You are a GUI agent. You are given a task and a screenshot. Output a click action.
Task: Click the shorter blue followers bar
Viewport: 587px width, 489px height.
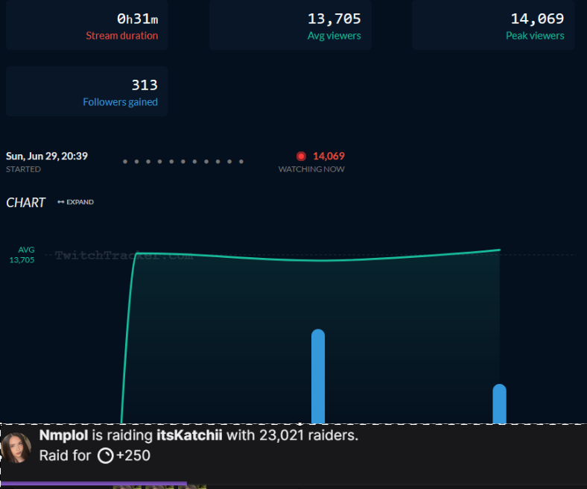(499, 403)
